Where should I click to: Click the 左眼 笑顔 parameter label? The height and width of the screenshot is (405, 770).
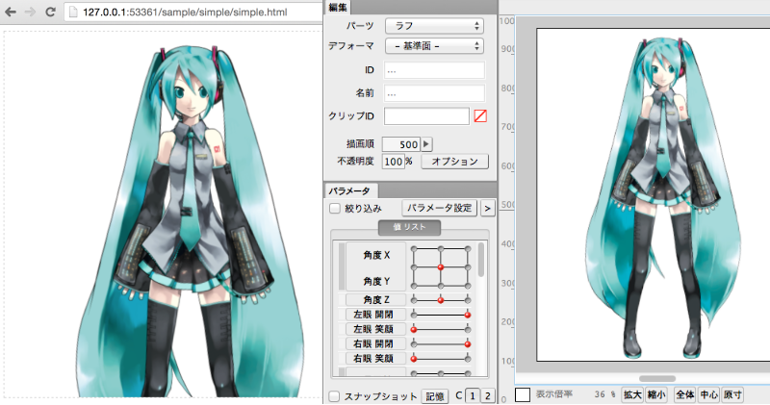(376, 329)
